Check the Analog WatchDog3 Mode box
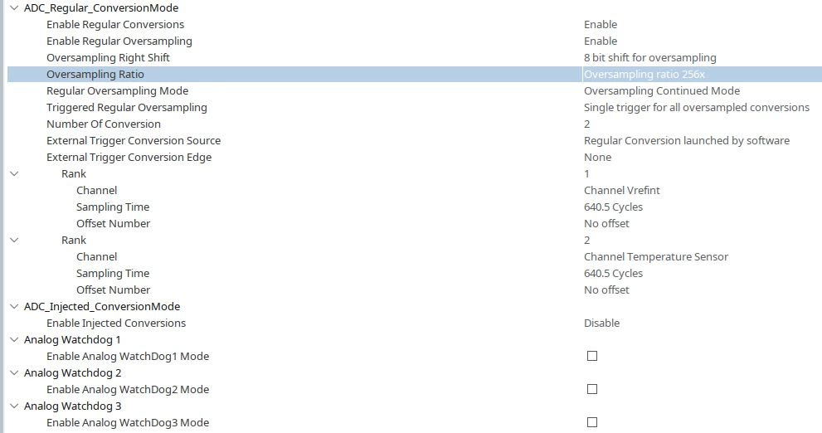Image resolution: width=822 pixels, height=433 pixels. (592, 422)
